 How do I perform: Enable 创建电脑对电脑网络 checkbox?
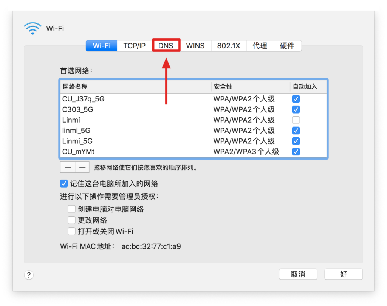tap(71, 209)
